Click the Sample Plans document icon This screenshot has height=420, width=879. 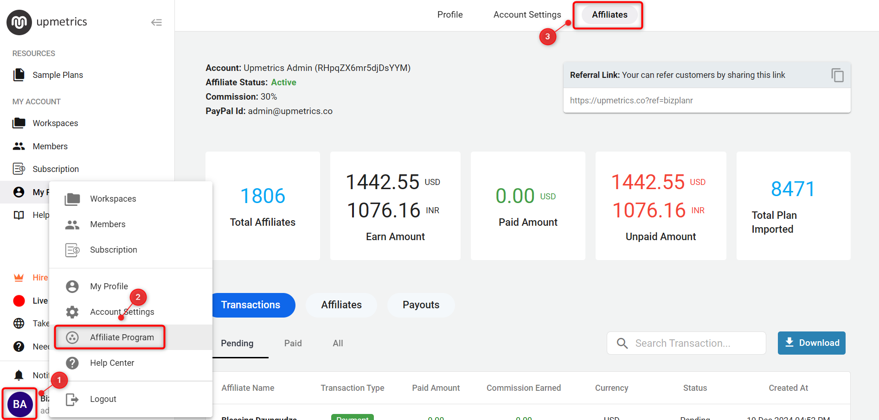(x=19, y=75)
